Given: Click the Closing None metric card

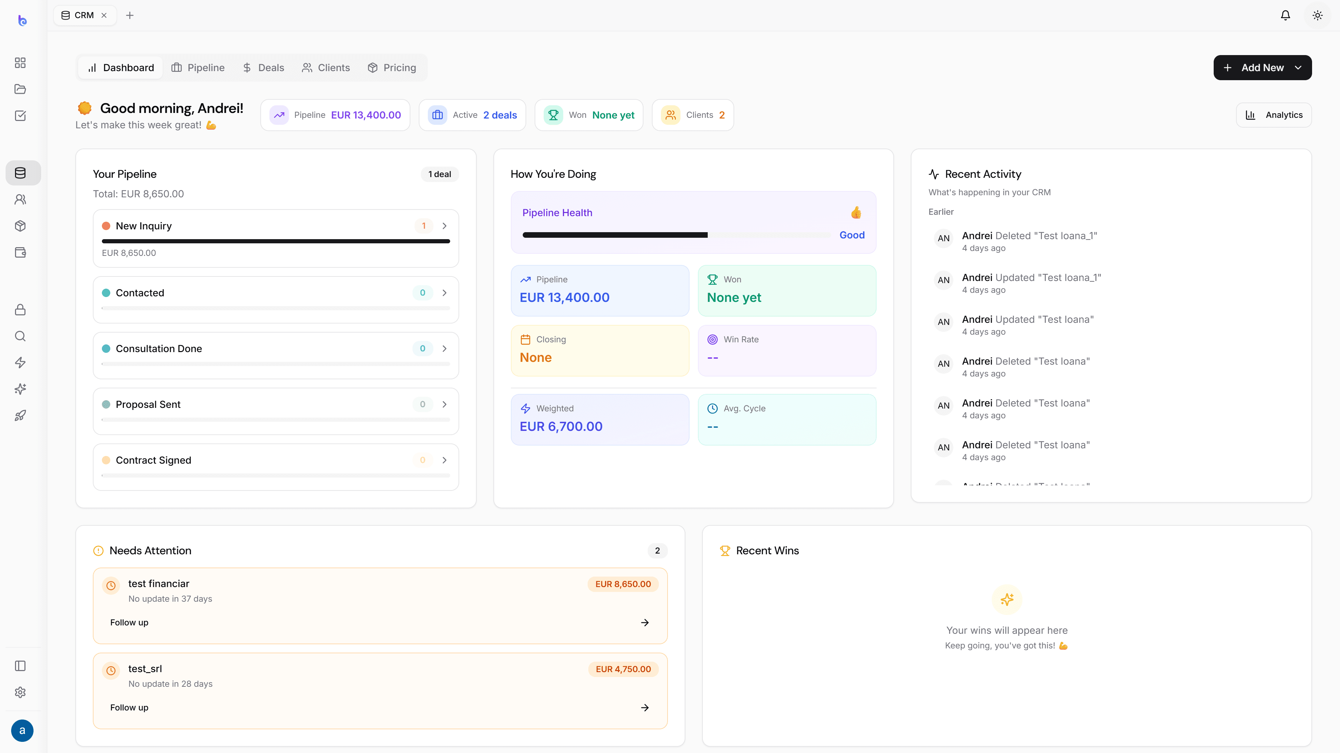Looking at the screenshot, I should 600,350.
